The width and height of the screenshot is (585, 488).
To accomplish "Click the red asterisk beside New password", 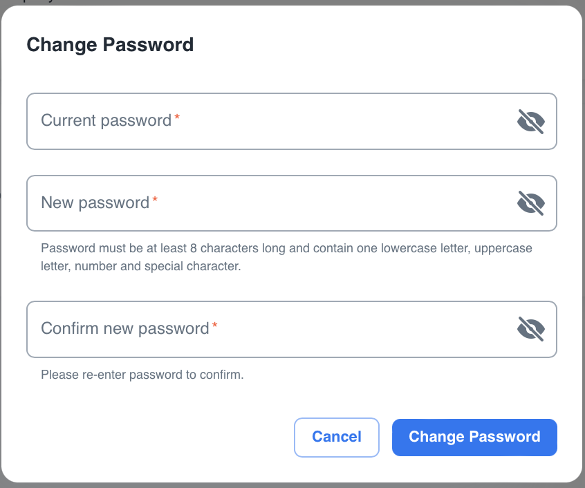I will (155, 200).
